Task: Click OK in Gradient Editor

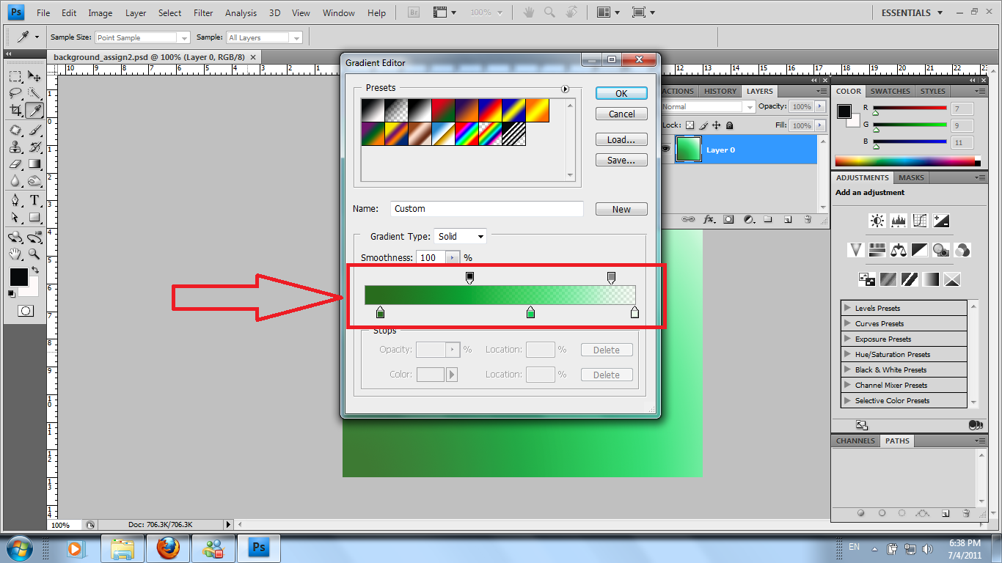Action: 621,93
